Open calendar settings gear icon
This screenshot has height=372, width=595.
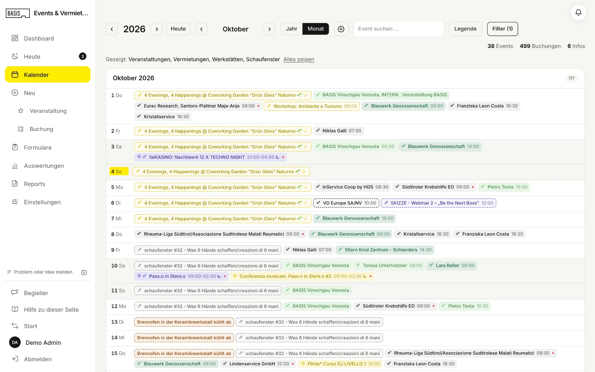[x=341, y=29]
